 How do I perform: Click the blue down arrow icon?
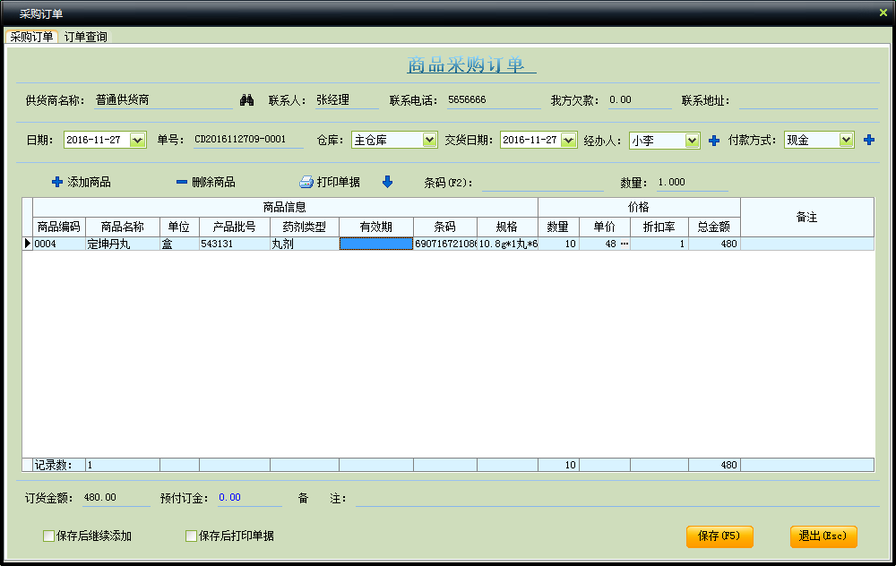coord(387,182)
